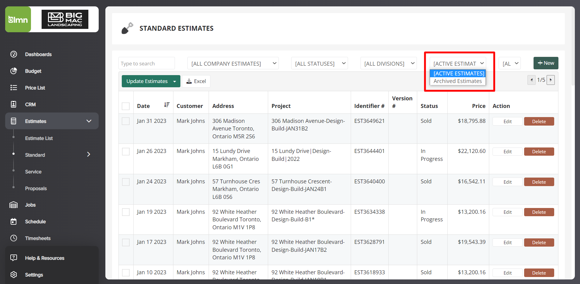580x284 pixels.
Task: Click the New estimate button
Action: tap(546, 63)
